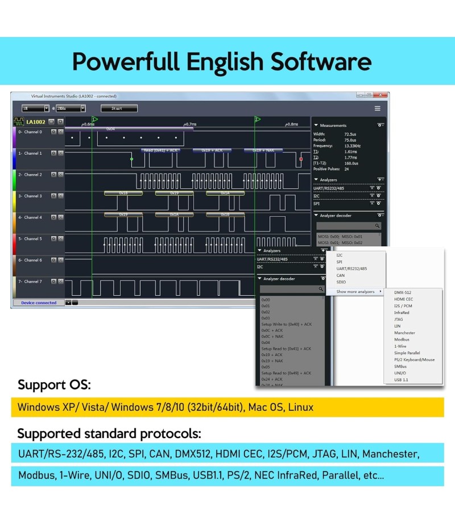The image size is (455, 529).
Task: Click search magnifier in Analyzer decoder
Action: (x=377, y=226)
